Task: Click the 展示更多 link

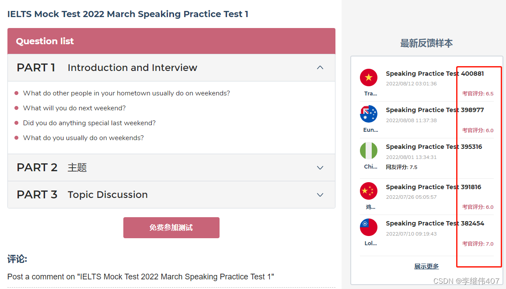Action: pyautogui.click(x=426, y=266)
